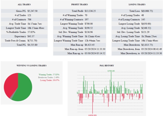
Task: Click the ALL TRADES table heading
Action: pyautogui.click(x=24, y=4)
